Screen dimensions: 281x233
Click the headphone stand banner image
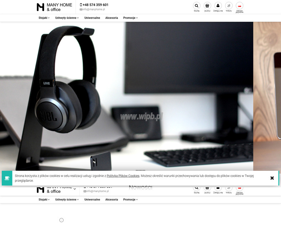(126, 96)
